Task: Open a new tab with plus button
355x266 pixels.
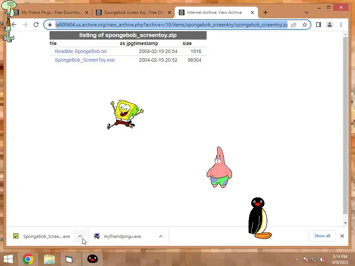Action: coord(266,12)
